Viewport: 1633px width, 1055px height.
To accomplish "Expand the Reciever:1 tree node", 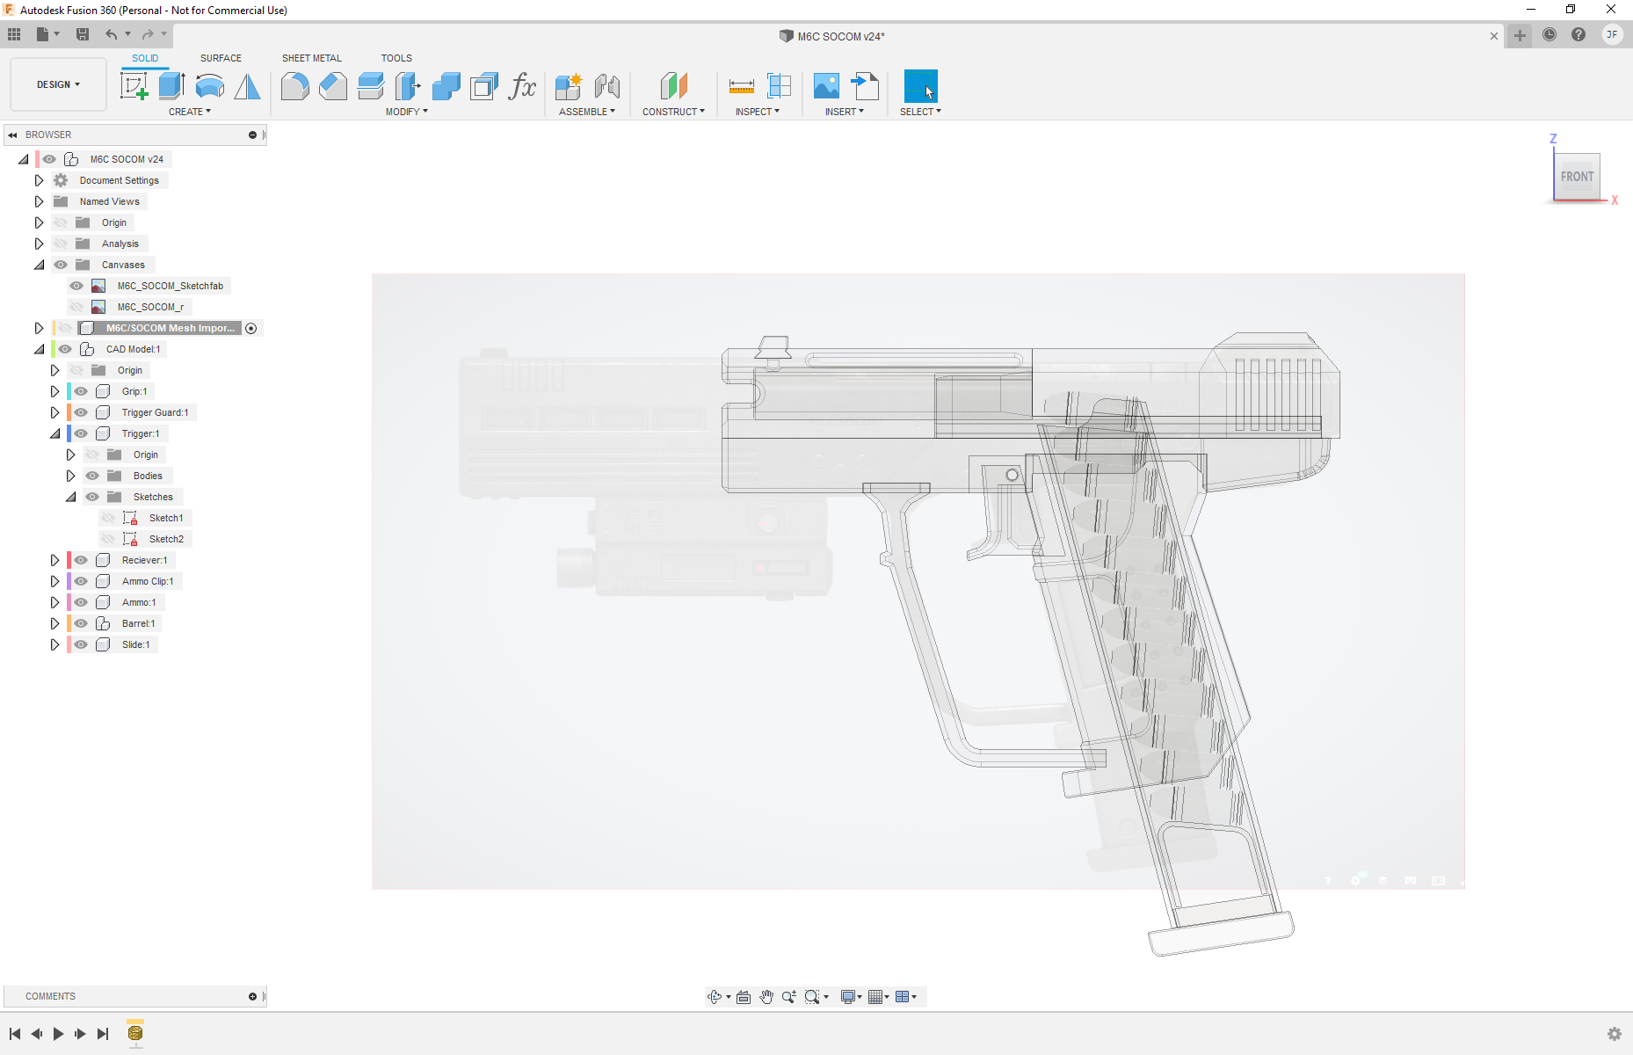I will 54,560.
